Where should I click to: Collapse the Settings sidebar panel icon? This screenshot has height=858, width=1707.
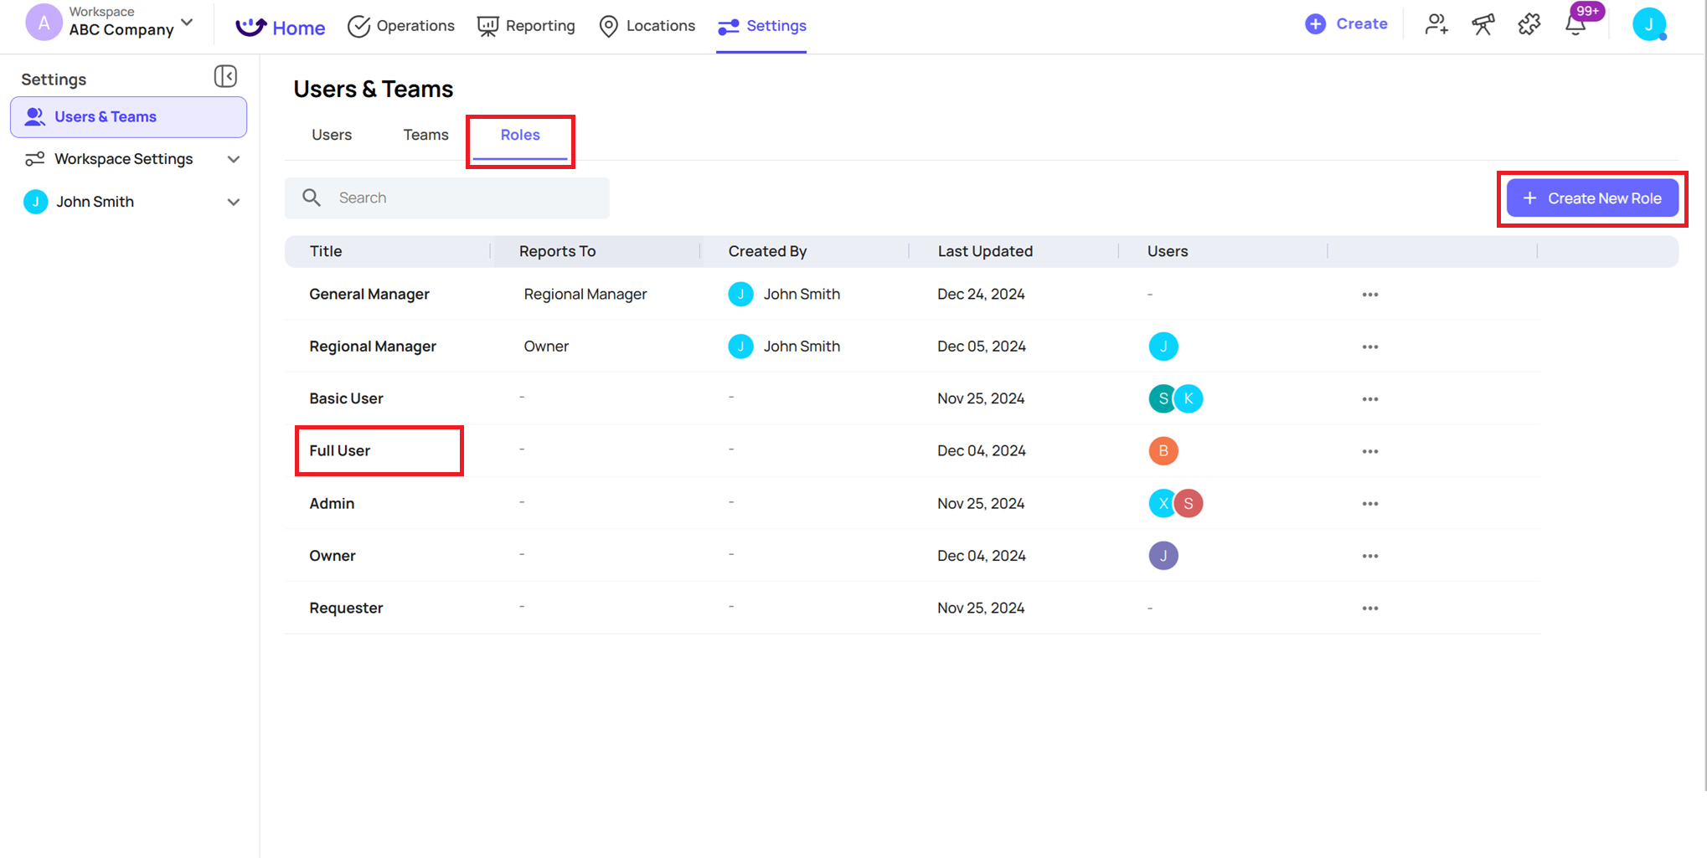coord(225,77)
